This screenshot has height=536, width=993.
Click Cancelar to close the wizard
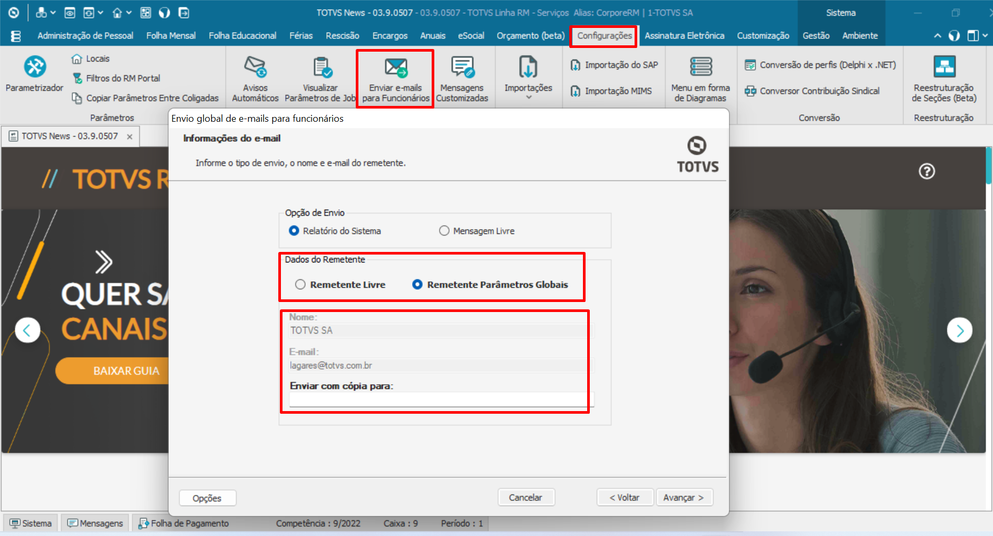tap(526, 498)
